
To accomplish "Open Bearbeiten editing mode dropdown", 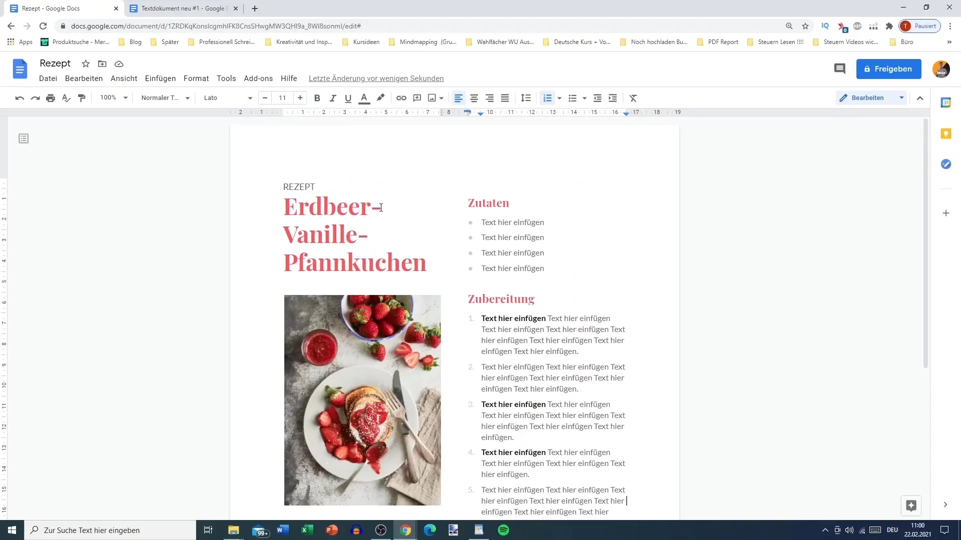I will point(871,98).
